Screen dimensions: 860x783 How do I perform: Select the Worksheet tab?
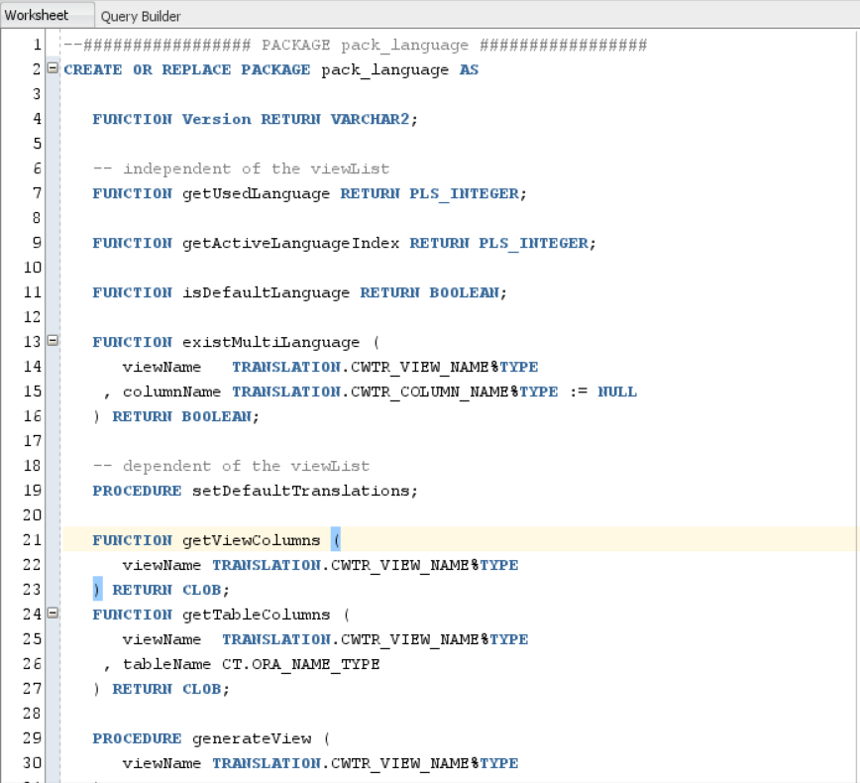(40, 15)
